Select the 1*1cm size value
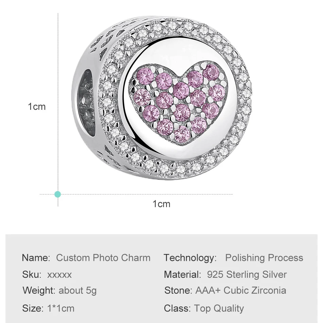The width and height of the screenshot is (323, 323). click(x=61, y=308)
